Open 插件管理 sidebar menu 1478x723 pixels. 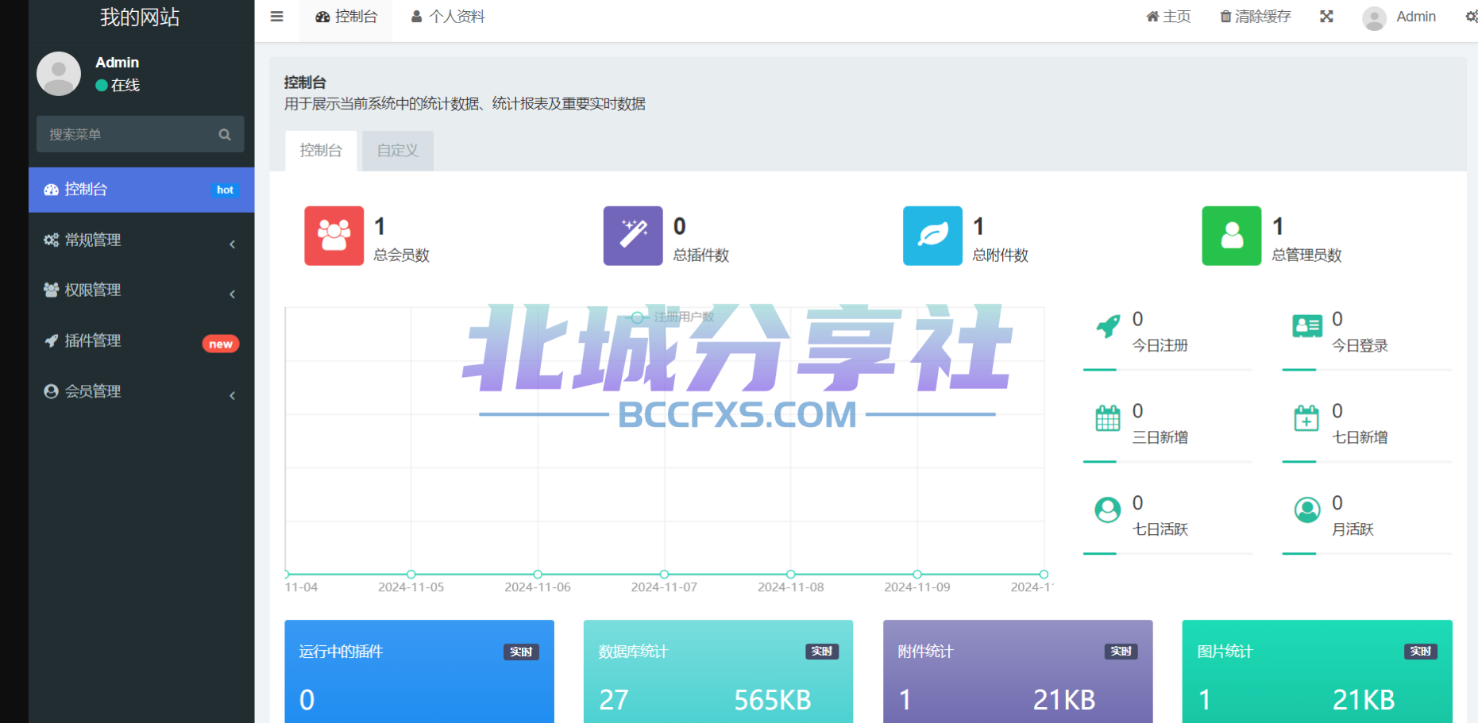coord(141,341)
